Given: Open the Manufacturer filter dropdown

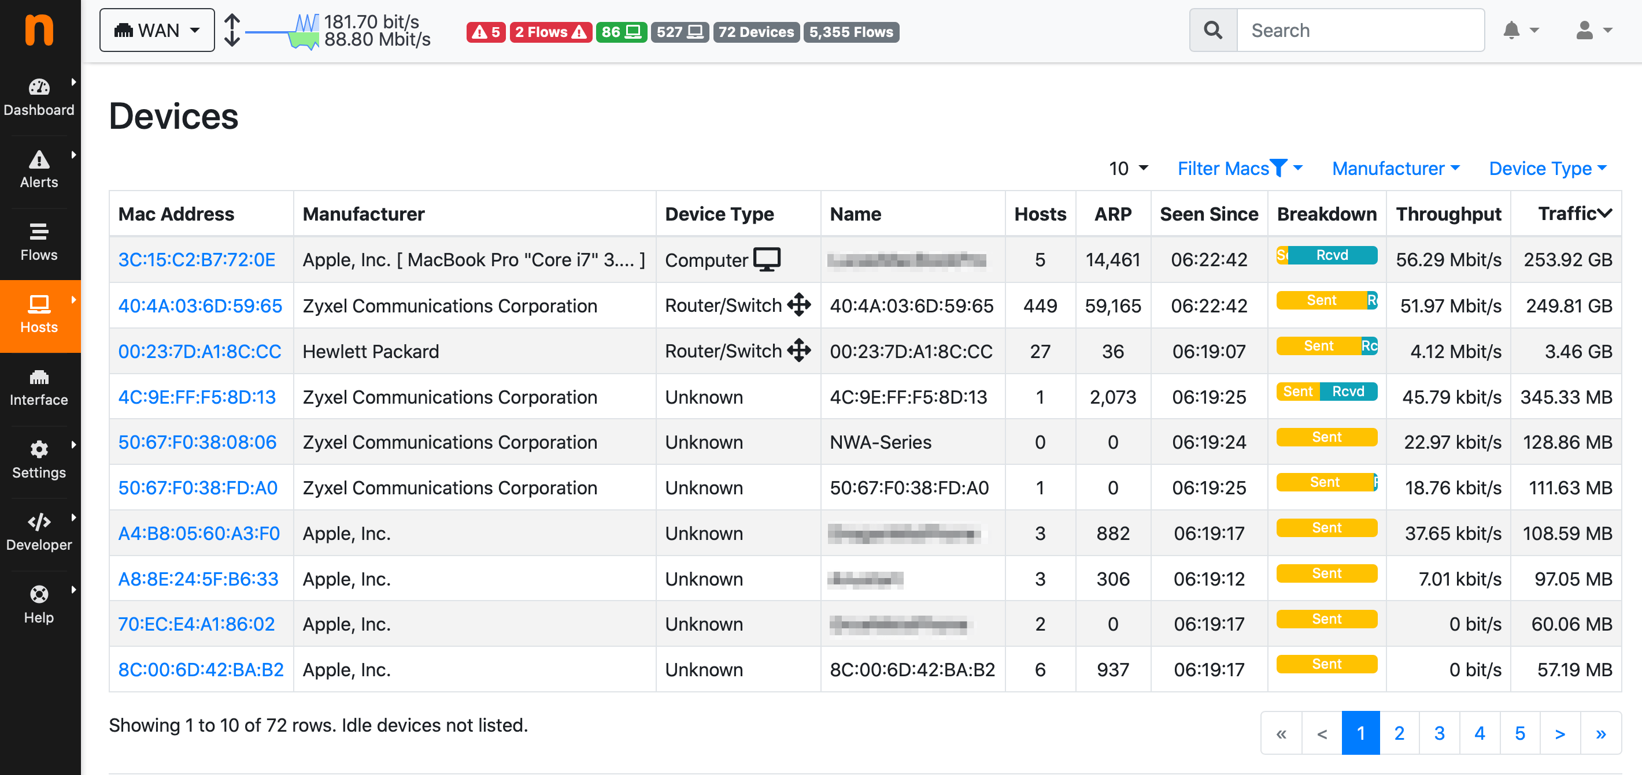Looking at the screenshot, I should [1395, 168].
